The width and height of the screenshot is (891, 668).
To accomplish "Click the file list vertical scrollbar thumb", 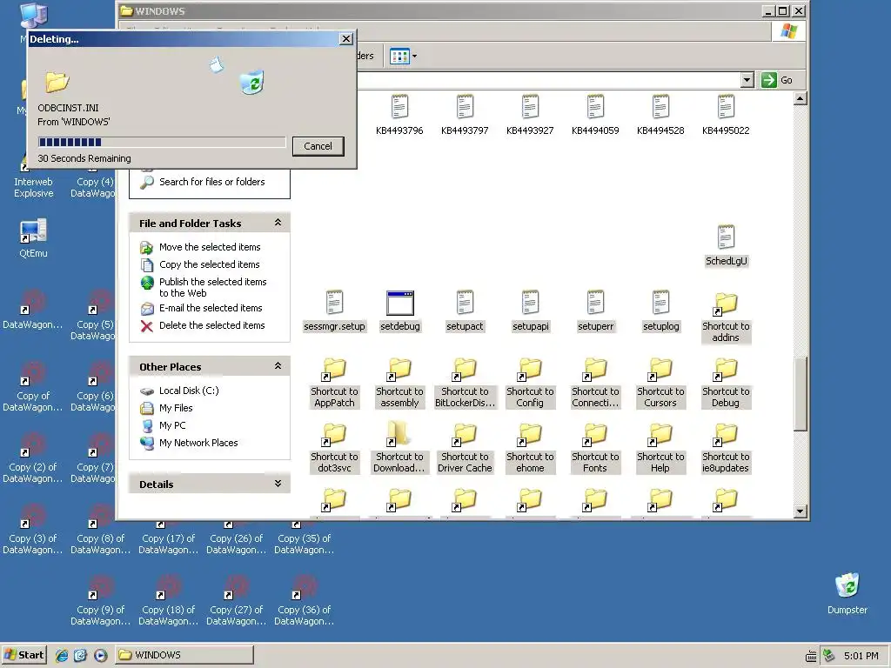I will click(x=801, y=394).
